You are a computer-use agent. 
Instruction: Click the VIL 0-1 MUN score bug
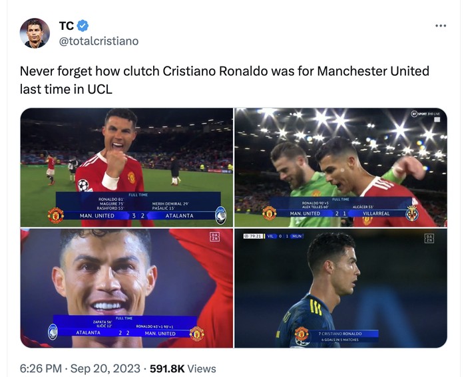pos(273,236)
